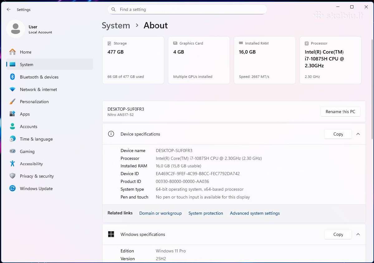
Task: Click the Apps icon in sidebar
Action: 12,114
